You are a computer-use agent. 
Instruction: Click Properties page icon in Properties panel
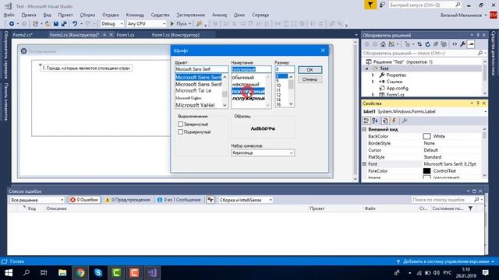coord(385,121)
